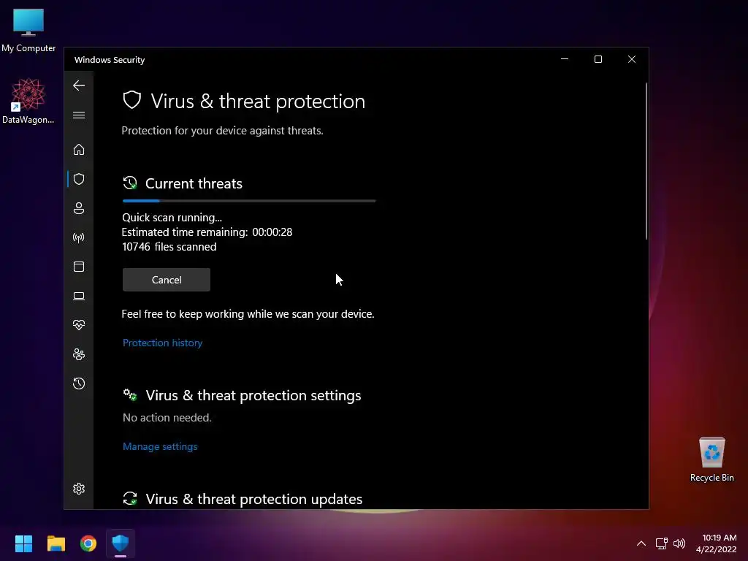
Task: Open the Home section in the sidebar
Action: coord(79,150)
